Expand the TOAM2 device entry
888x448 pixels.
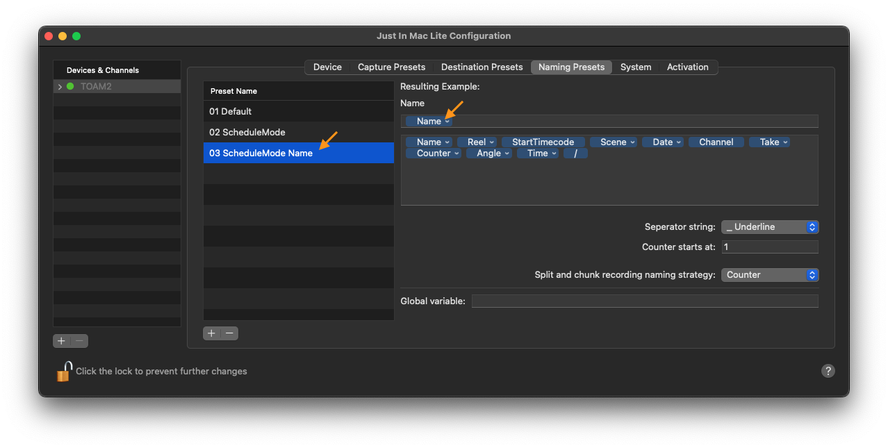pos(60,87)
